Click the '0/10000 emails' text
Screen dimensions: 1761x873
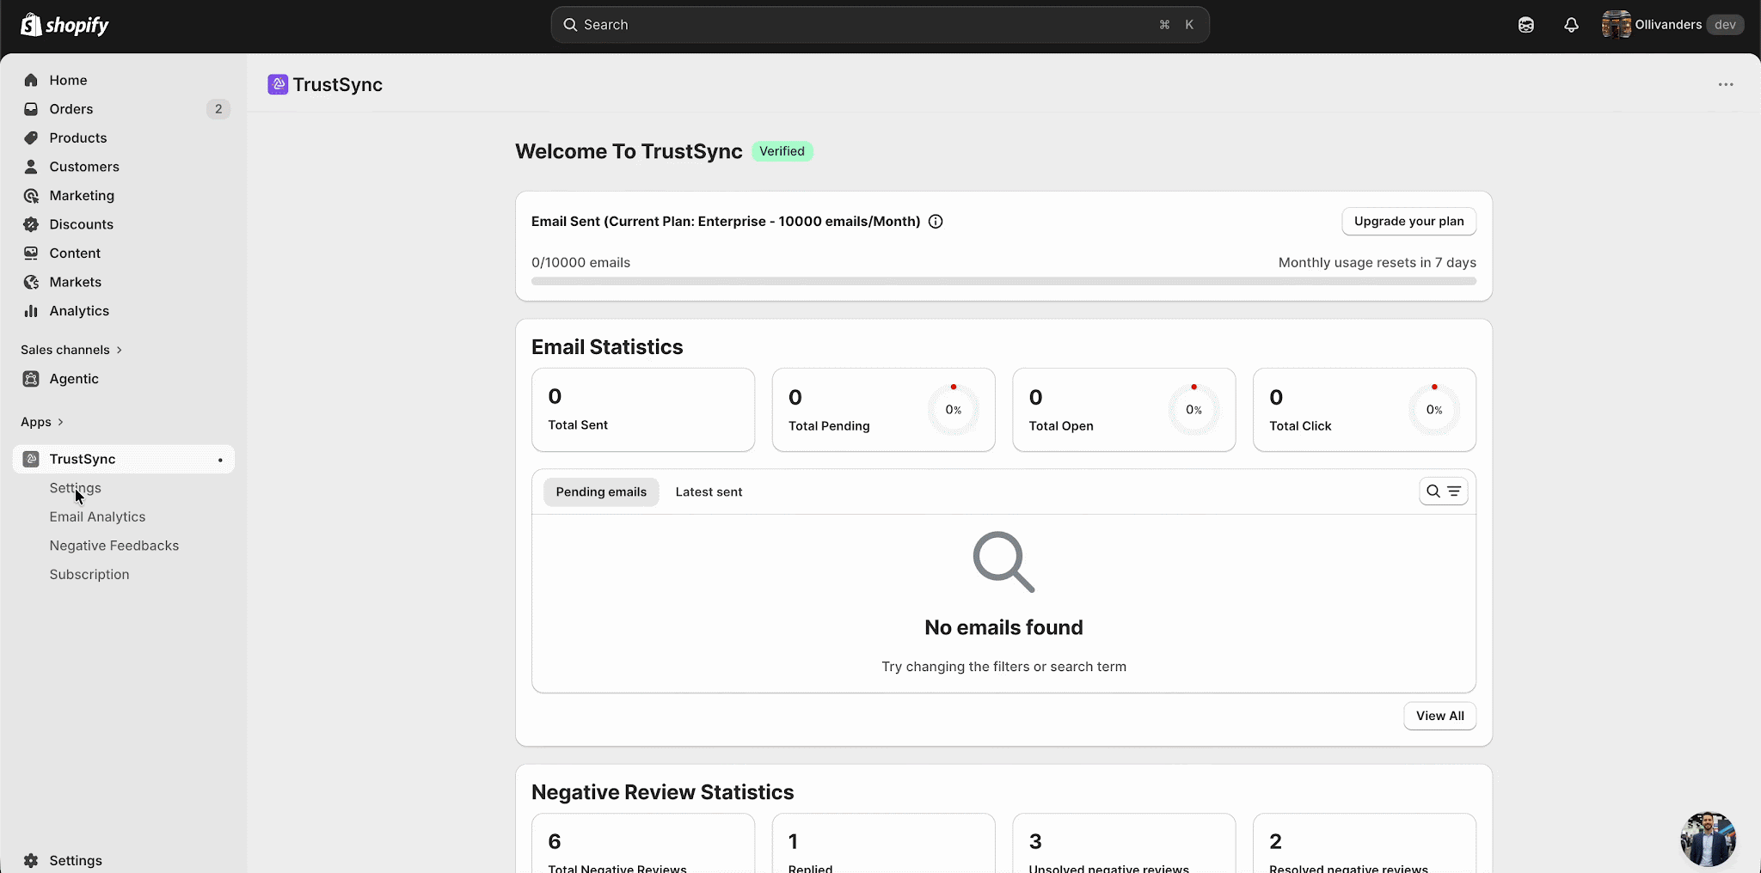pos(580,263)
